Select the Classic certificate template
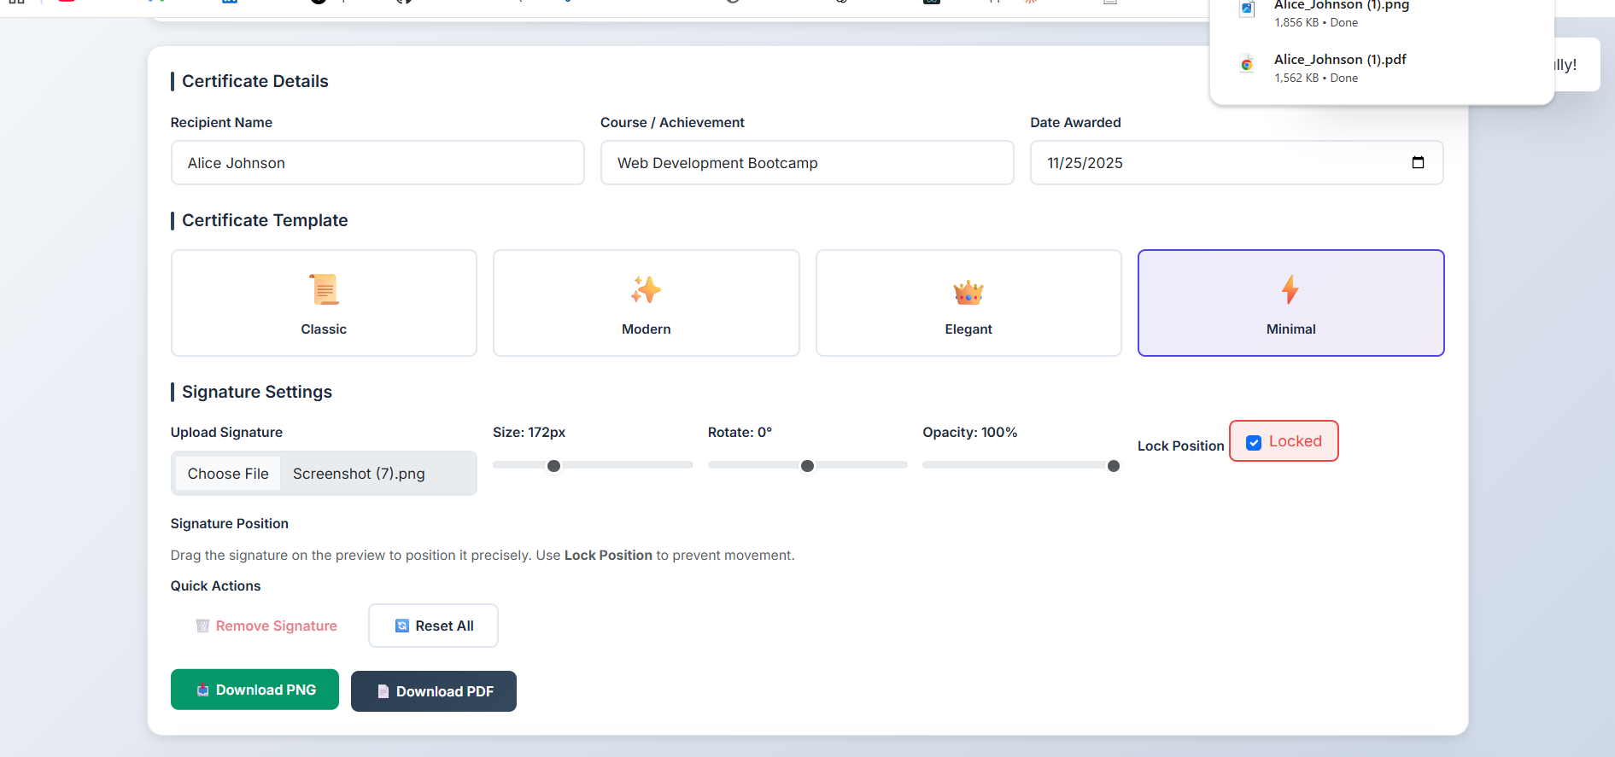 (x=324, y=303)
